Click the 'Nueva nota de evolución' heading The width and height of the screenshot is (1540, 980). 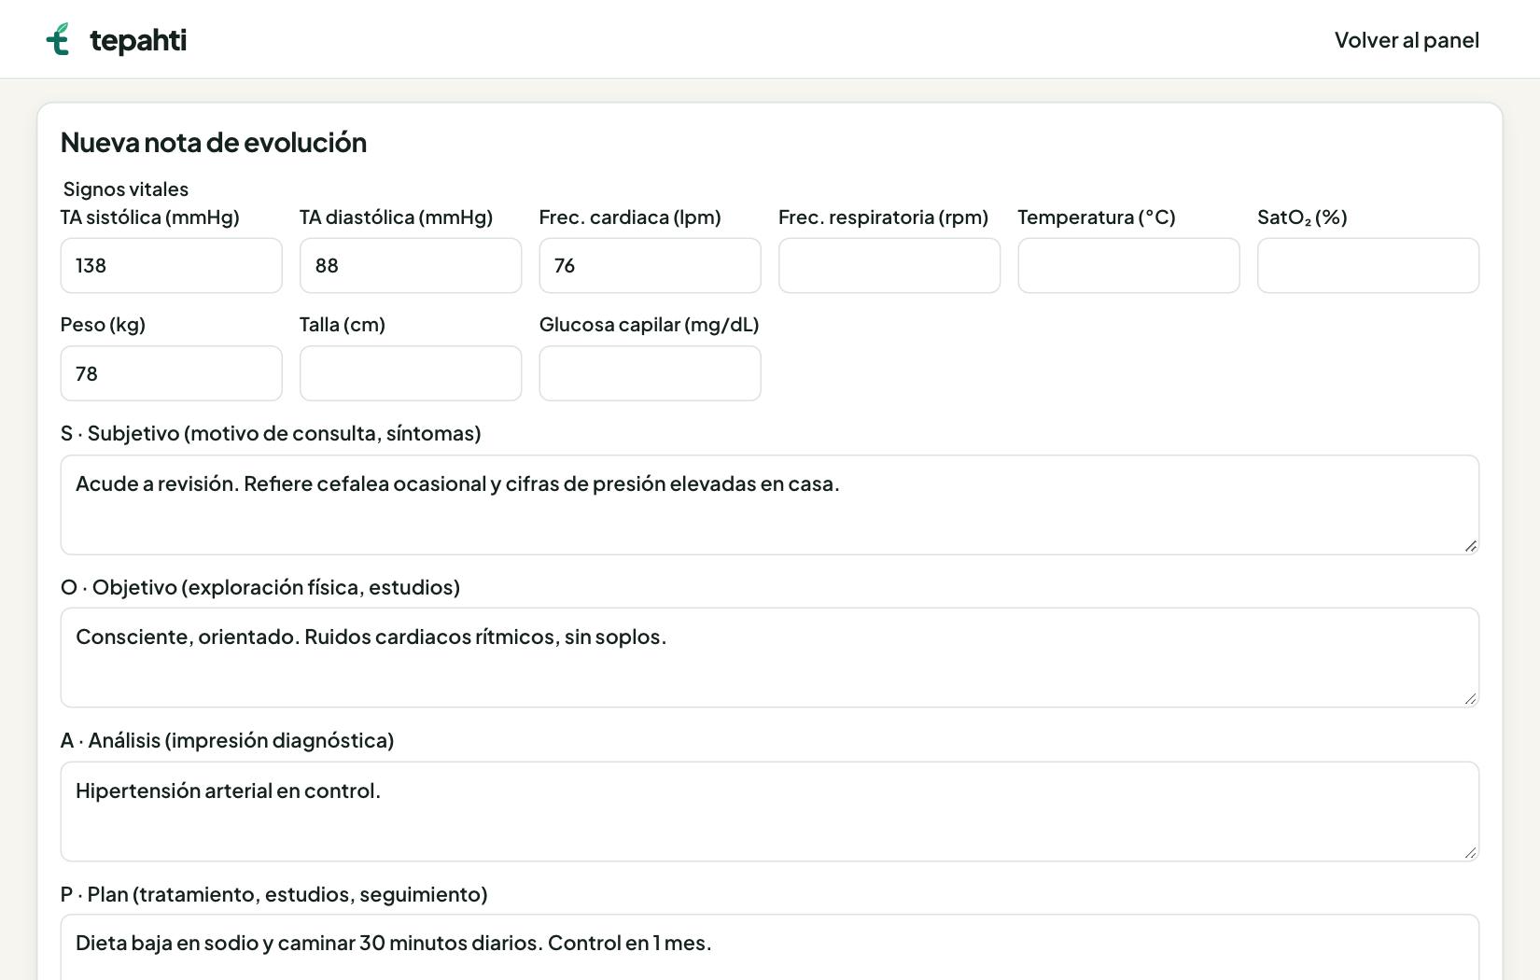click(x=214, y=143)
